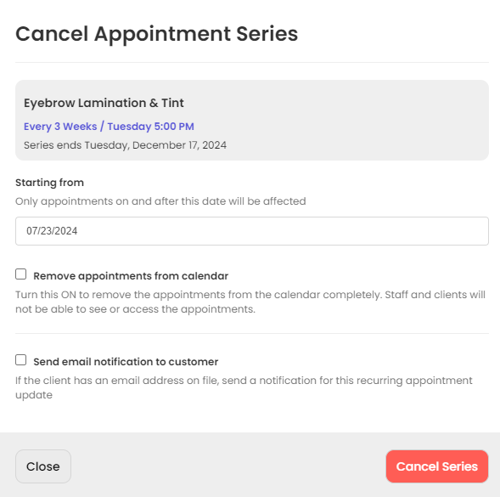This screenshot has width=500, height=497.
Task: Click the Eyebrow Lamination & Tint service name
Action: tap(104, 103)
